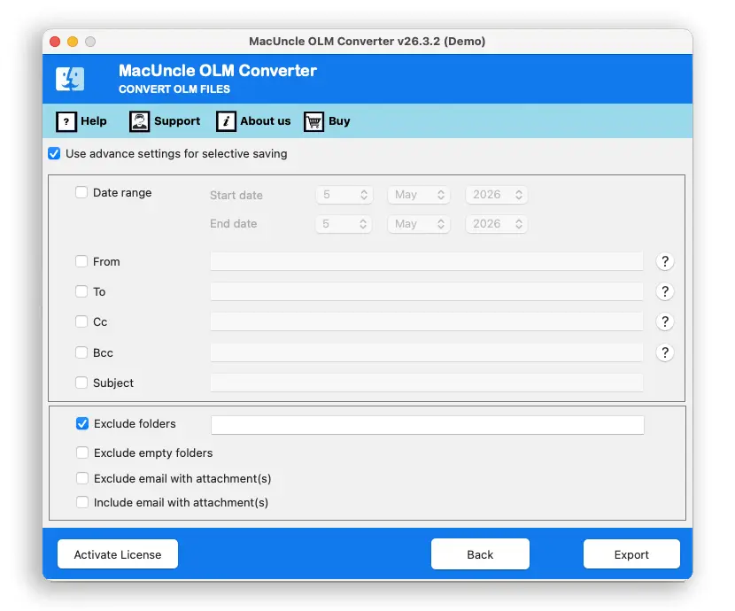735x611 pixels.
Task: Open the Buy menu label
Action: 339,121
